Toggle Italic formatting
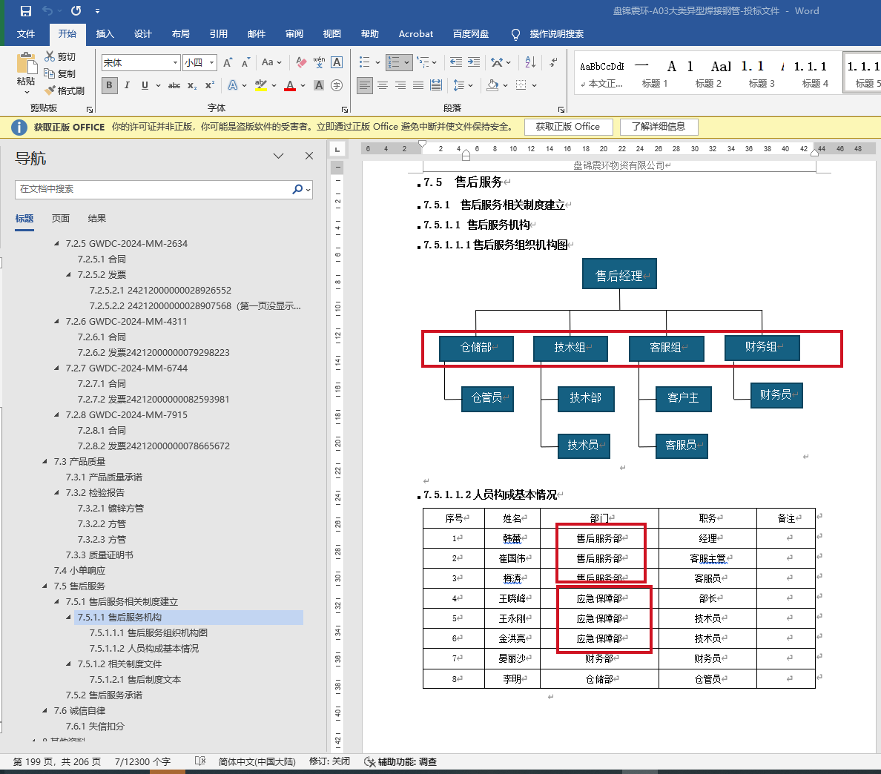This screenshot has width=881, height=774. [x=127, y=85]
